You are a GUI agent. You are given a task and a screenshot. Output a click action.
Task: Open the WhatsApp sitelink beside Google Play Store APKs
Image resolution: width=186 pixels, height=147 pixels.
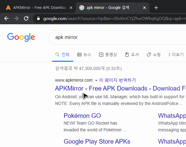(172, 141)
